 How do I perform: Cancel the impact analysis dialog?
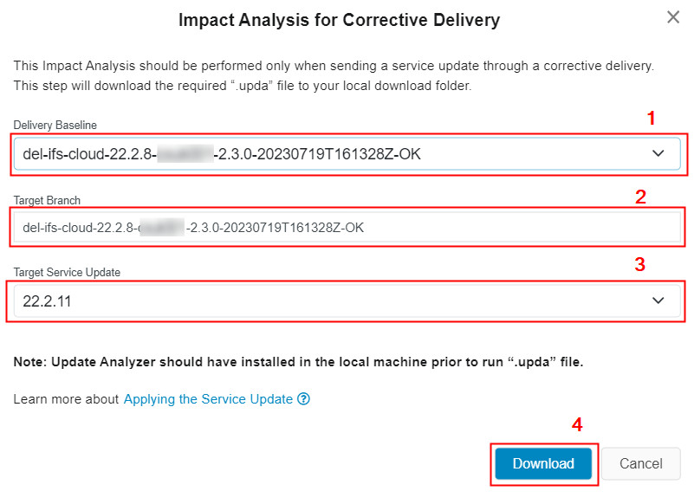coord(641,463)
